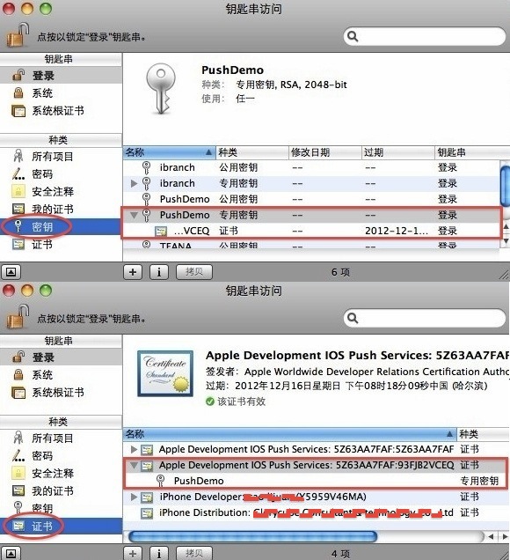
Task: Expand first Apple Development IOS Push Services row
Action: click(x=134, y=449)
